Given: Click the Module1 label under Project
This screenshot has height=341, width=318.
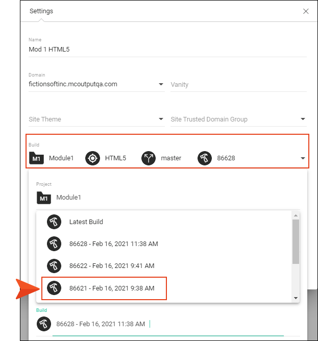Looking at the screenshot, I should click(68, 198).
